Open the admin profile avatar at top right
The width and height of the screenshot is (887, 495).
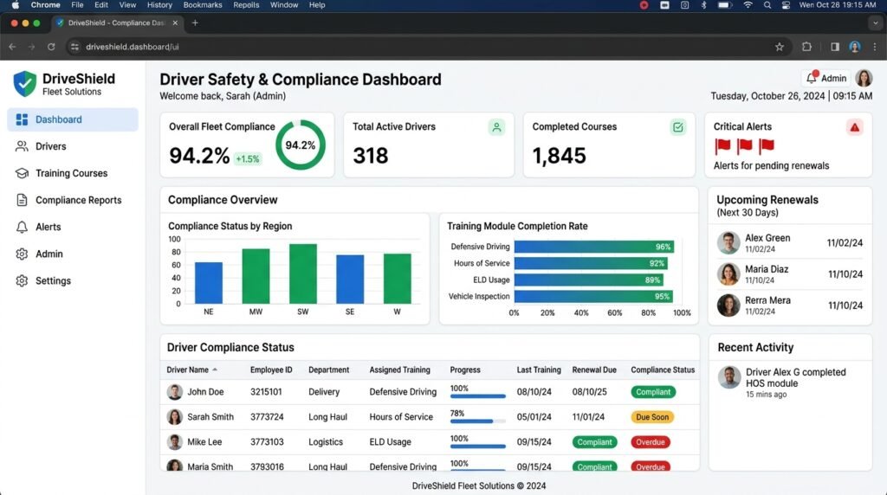[864, 78]
